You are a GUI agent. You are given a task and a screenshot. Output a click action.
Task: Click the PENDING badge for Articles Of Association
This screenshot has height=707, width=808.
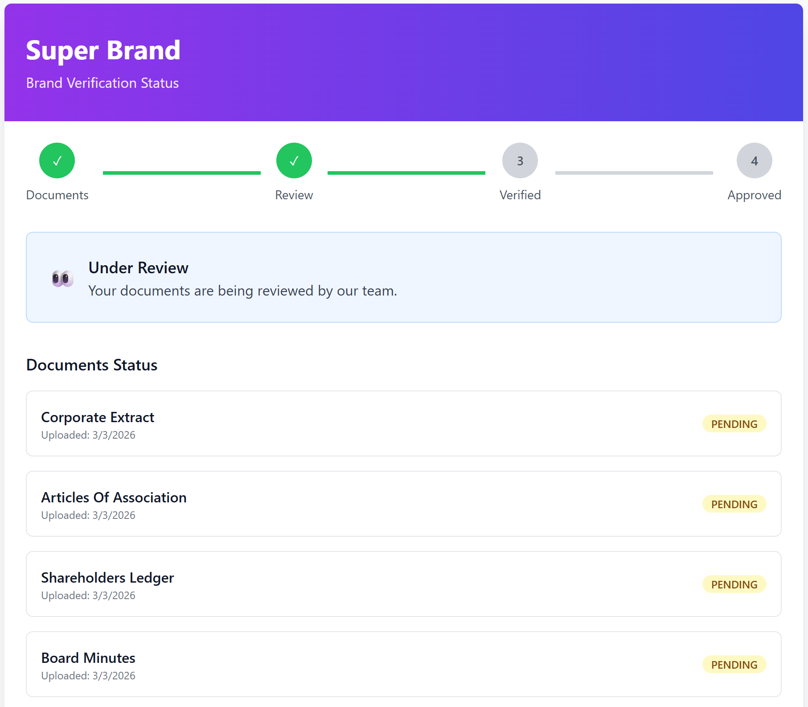(x=734, y=504)
